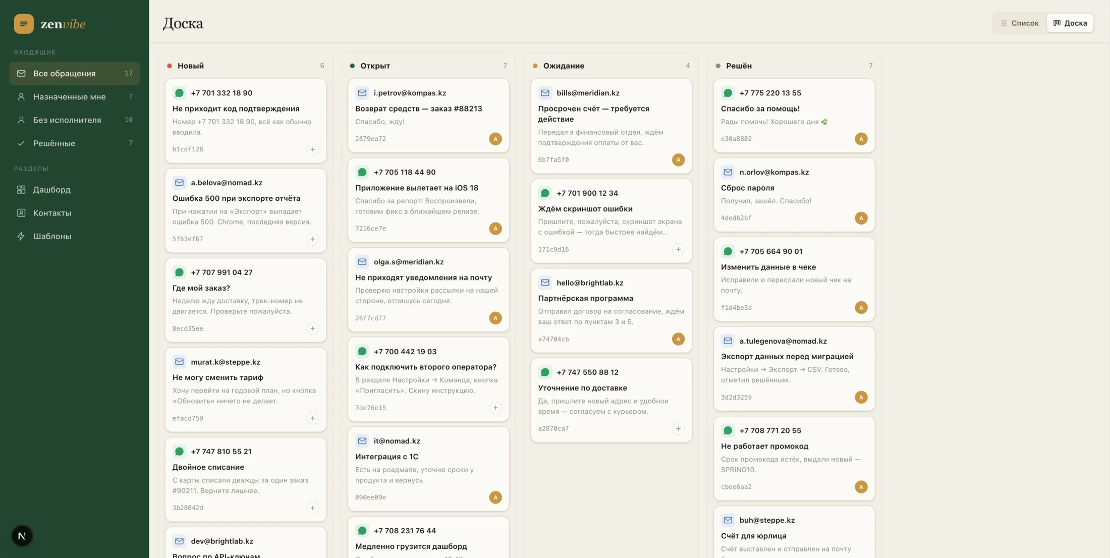Click assignee avatar on card e30a8802
This screenshot has height=558, width=1110.
(861, 139)
